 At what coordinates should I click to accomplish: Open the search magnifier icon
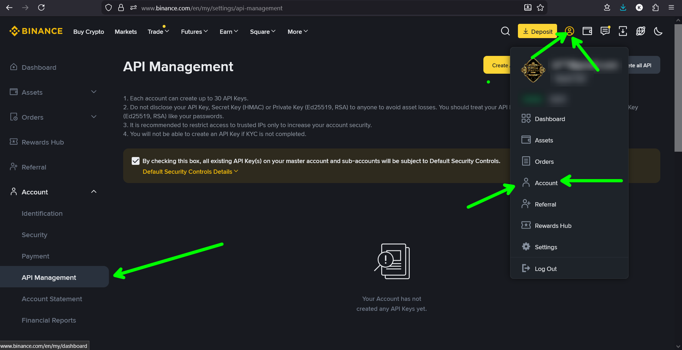pos(505,31)
